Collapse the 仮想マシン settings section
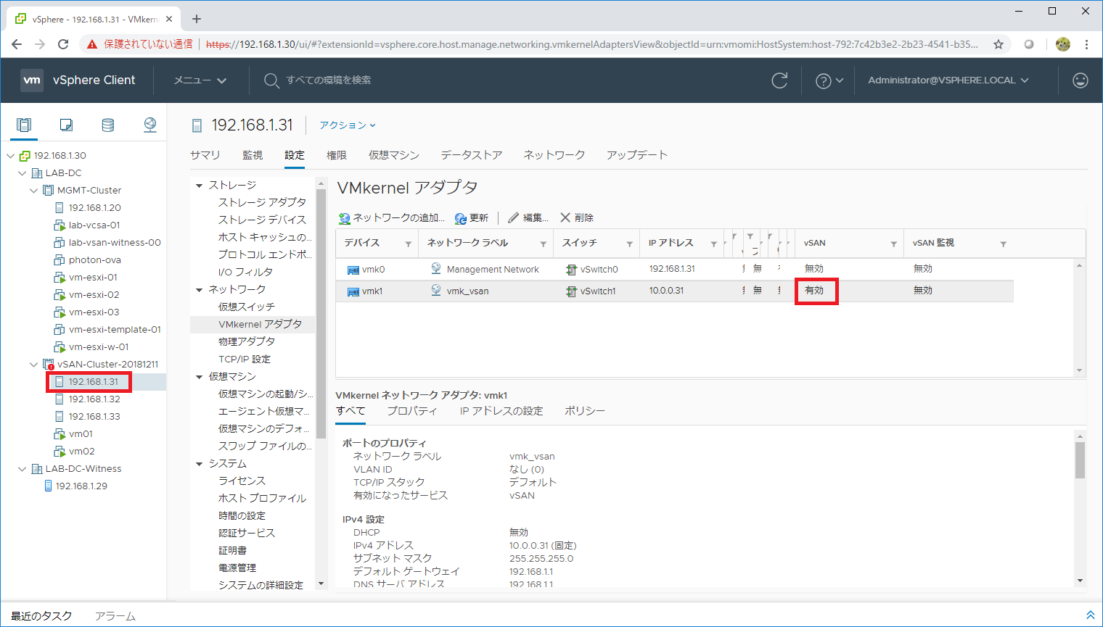The width and height of the screenshot is (1103, 627). (200, 377)
